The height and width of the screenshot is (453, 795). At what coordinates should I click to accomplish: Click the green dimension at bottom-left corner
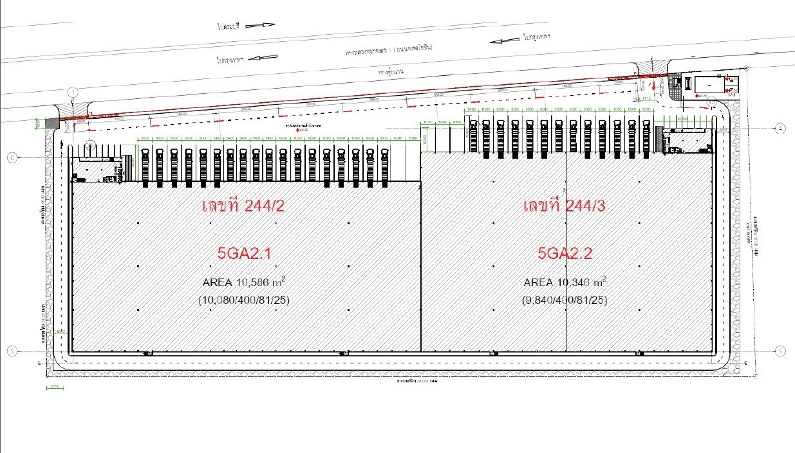(55, 387)
